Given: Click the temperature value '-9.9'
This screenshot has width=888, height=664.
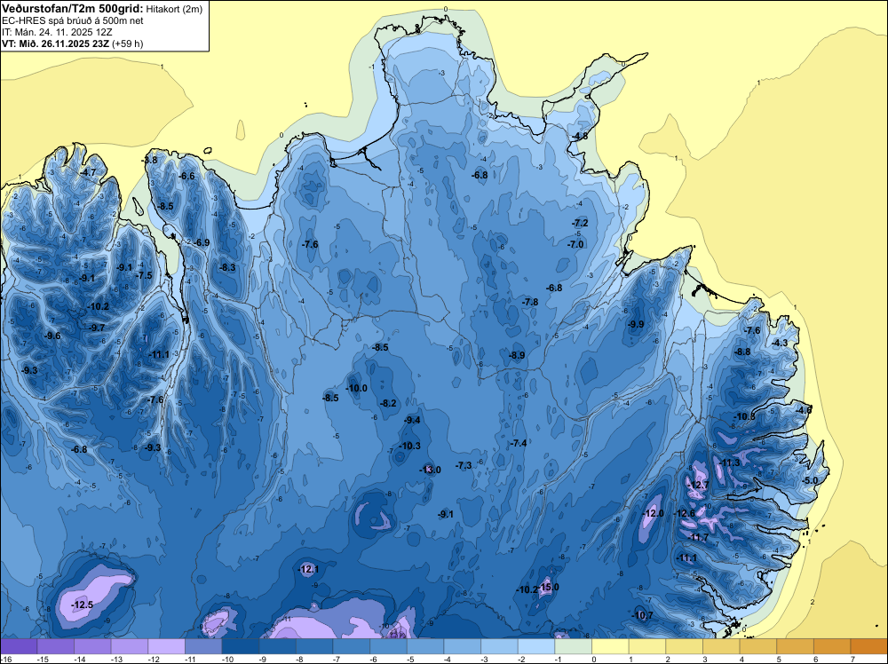Looking at the screenshot, I should coord(636,324).
